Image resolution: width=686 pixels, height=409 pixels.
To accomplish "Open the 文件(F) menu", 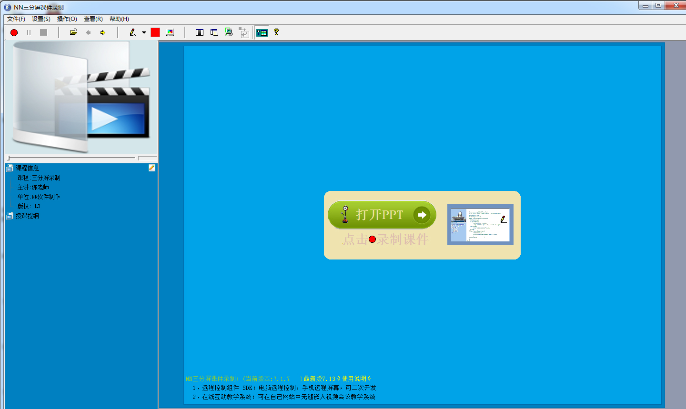I will (16, 19).
